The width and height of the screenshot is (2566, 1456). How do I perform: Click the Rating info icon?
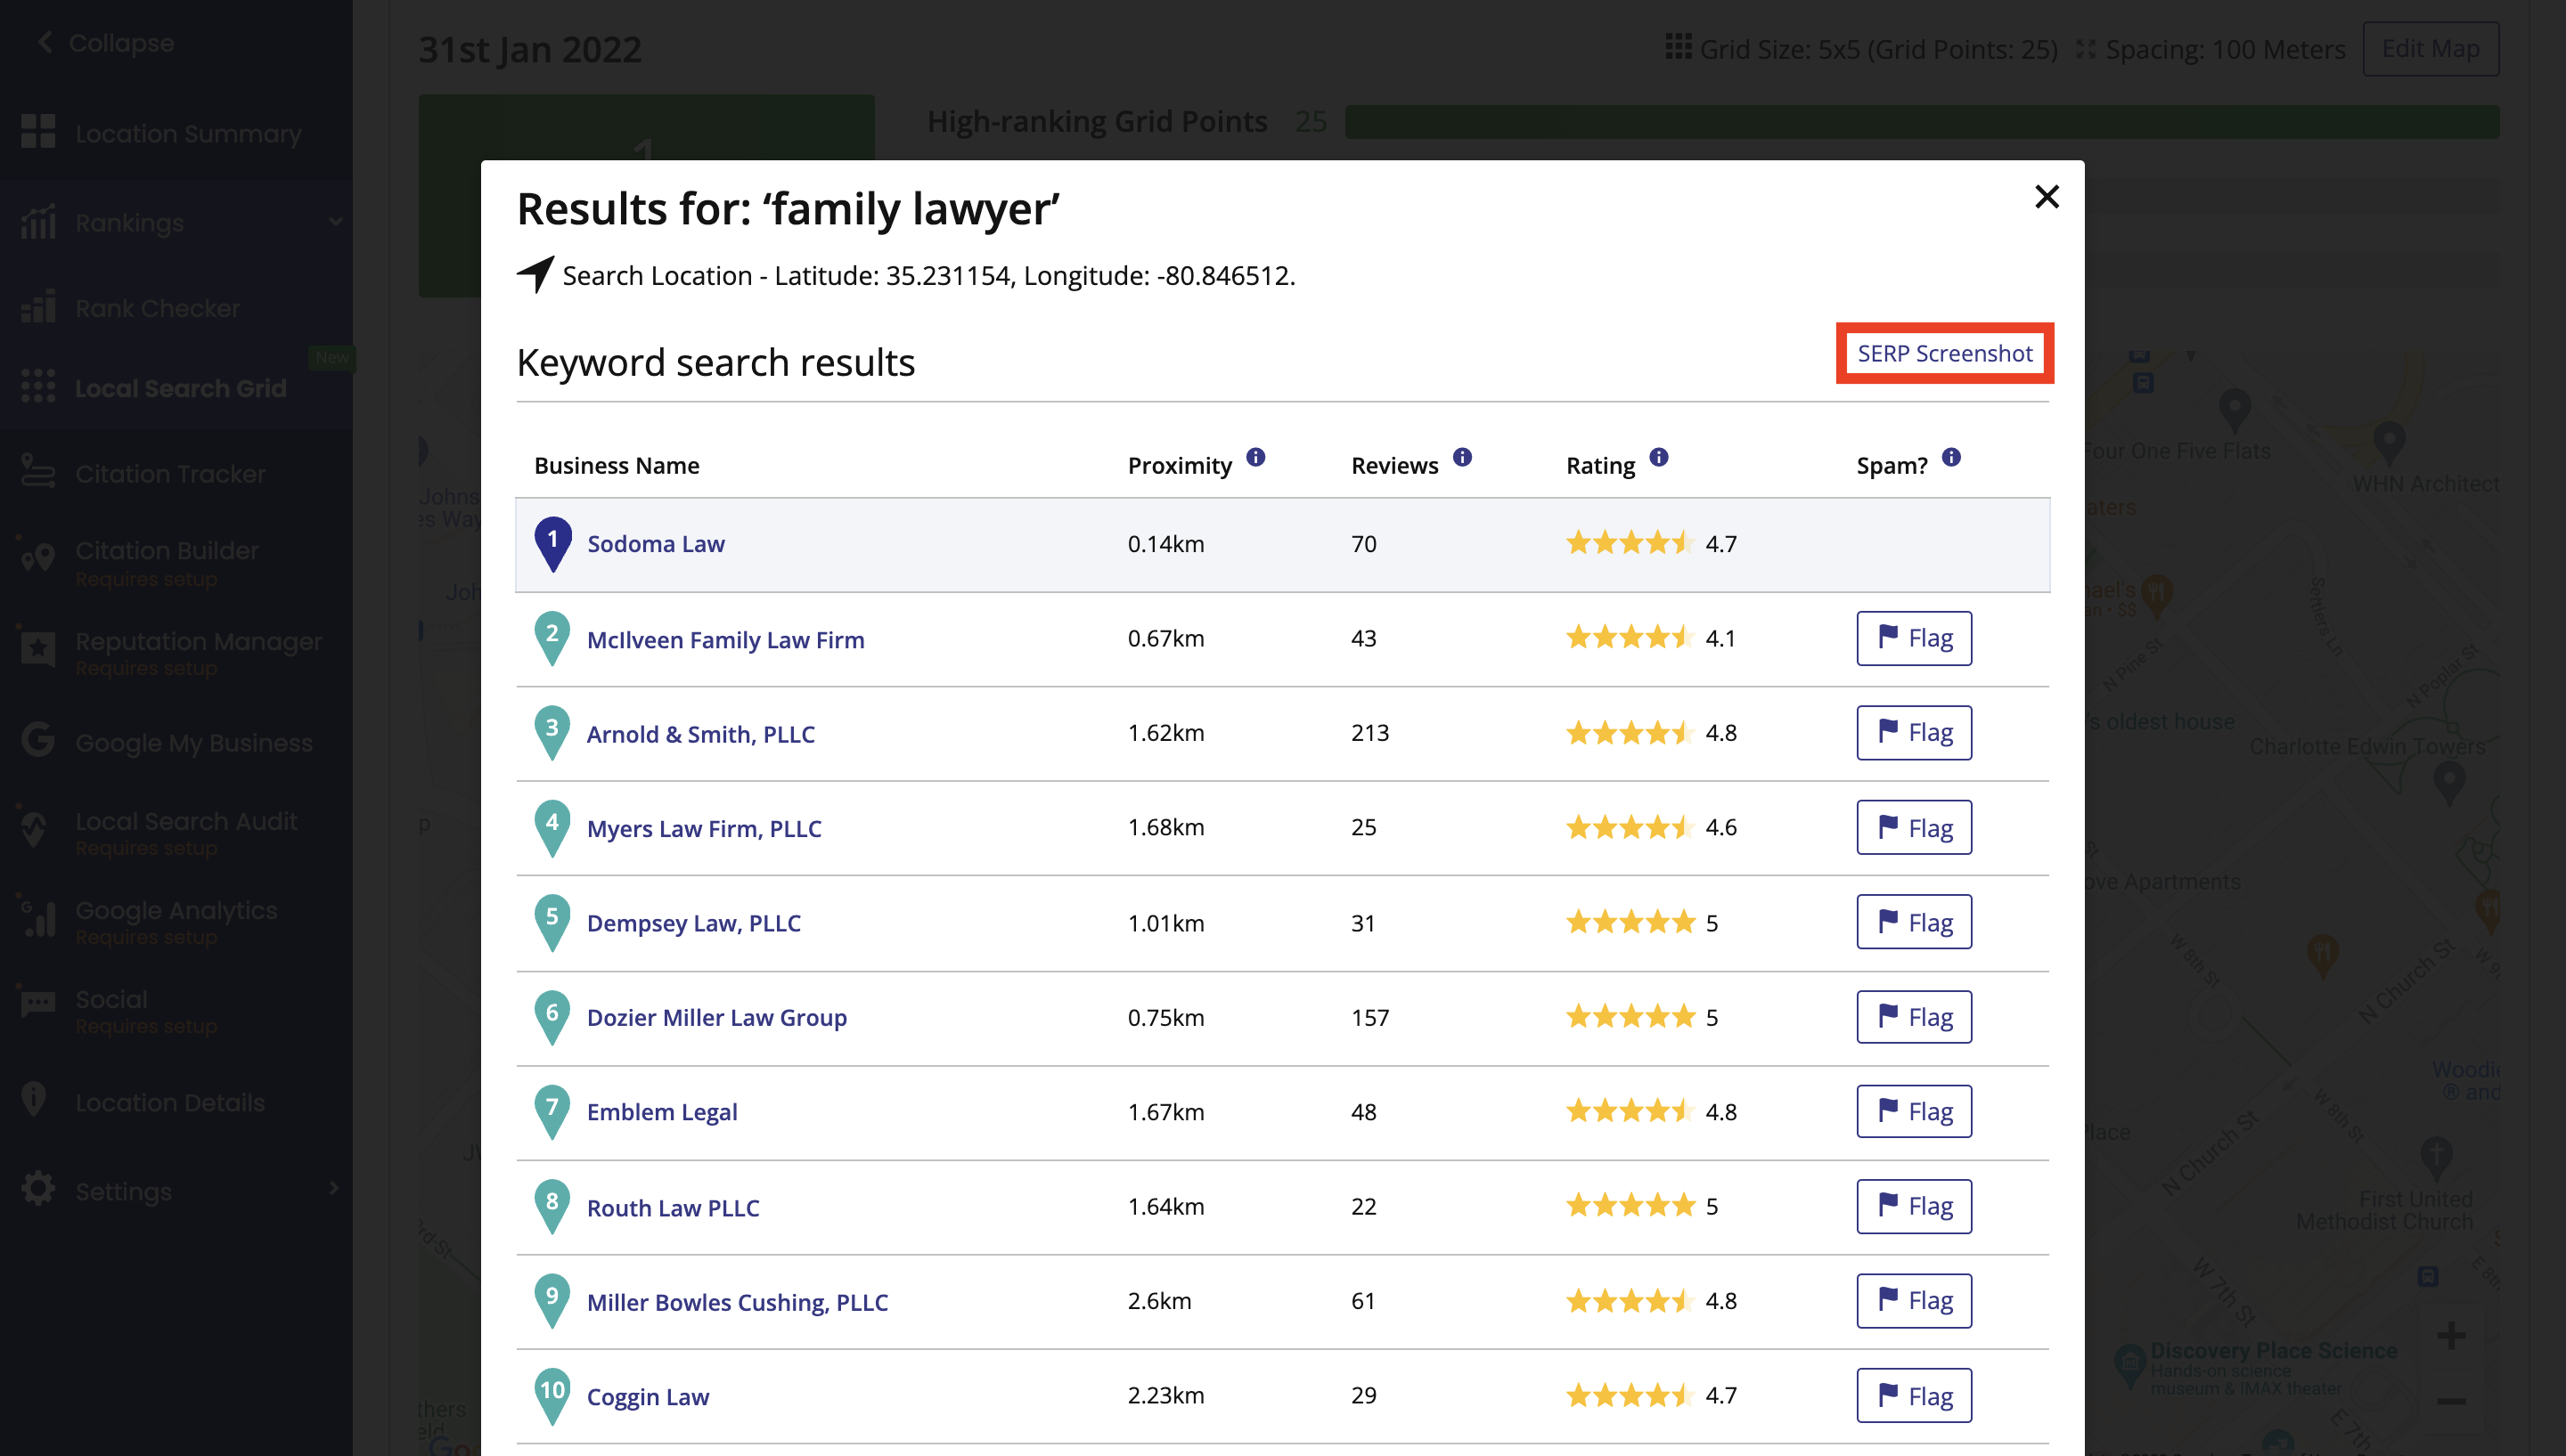[1659, 458]
